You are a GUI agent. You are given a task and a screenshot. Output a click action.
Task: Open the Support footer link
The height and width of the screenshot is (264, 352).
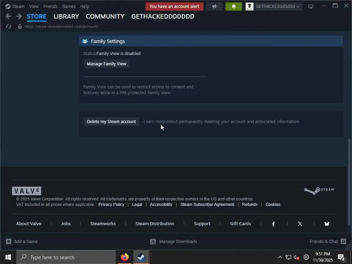(202, 223)
